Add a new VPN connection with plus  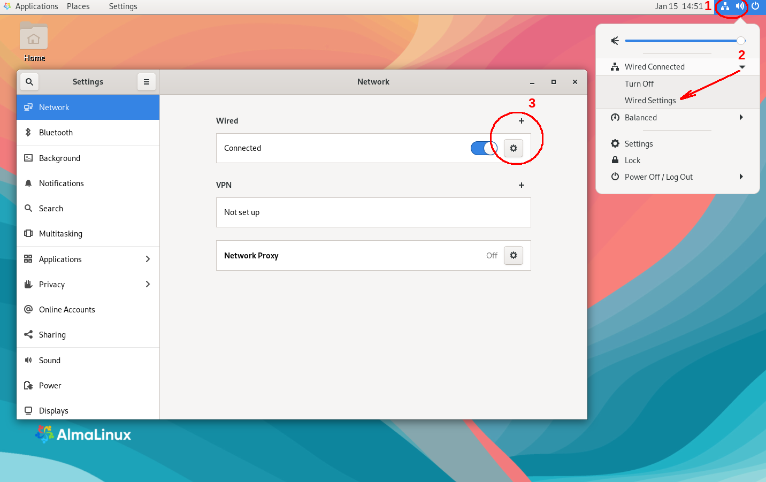521,185
